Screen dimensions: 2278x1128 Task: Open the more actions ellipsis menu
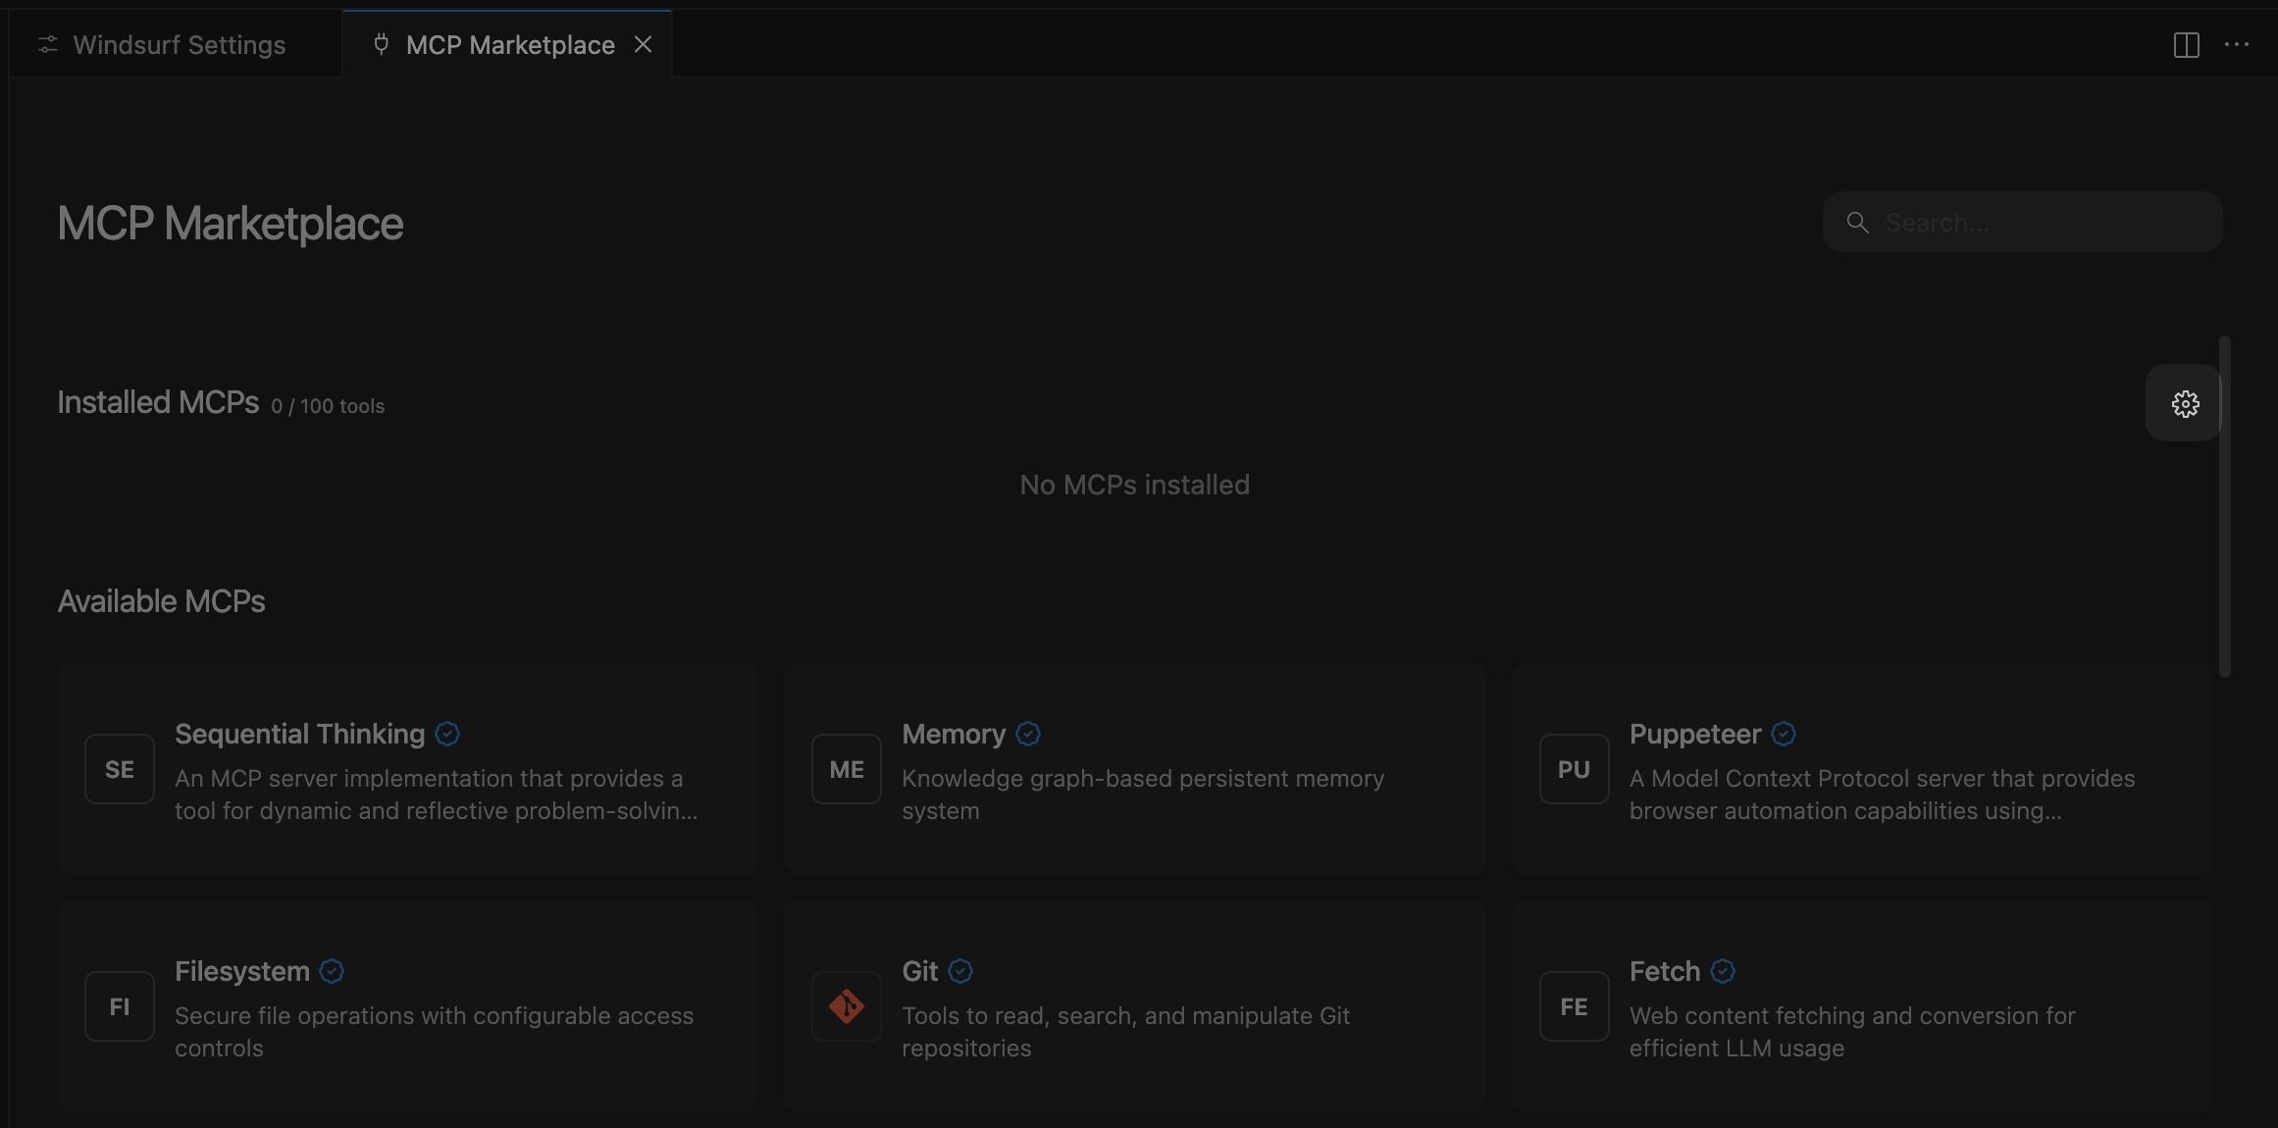[2236, 45]
